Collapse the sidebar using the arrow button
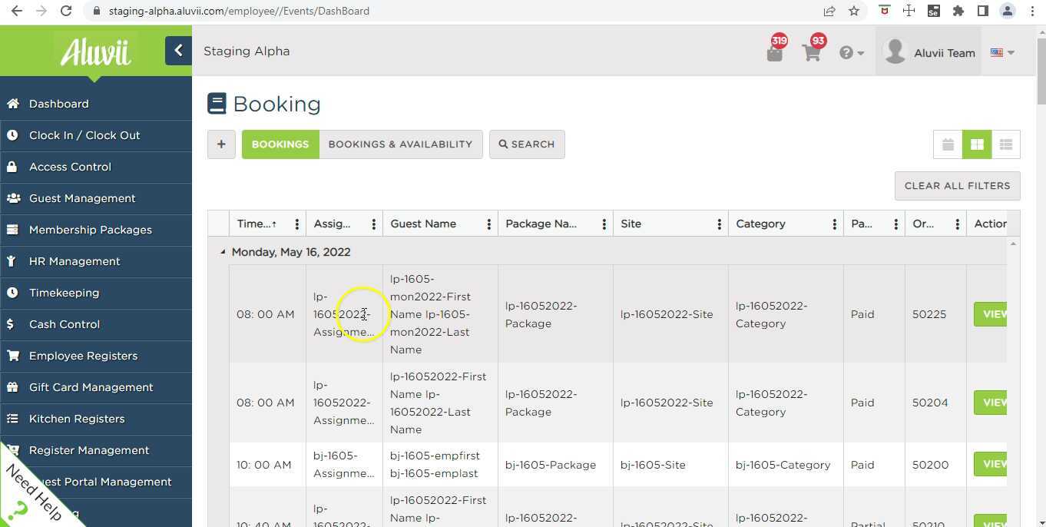 coord(178,50)
